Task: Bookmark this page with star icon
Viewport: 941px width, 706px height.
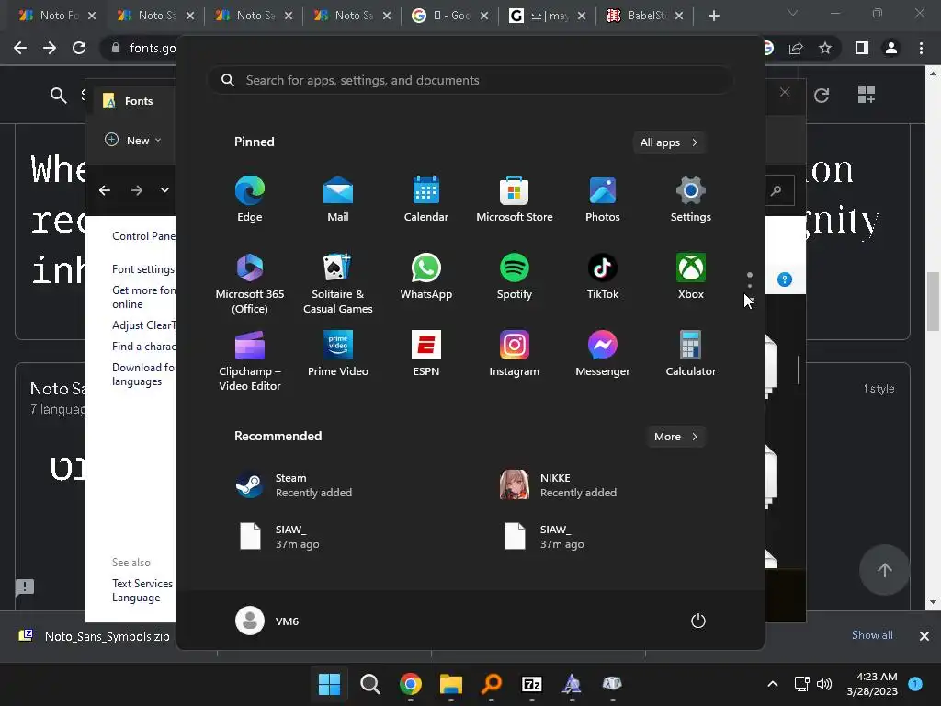Action: 825,48
